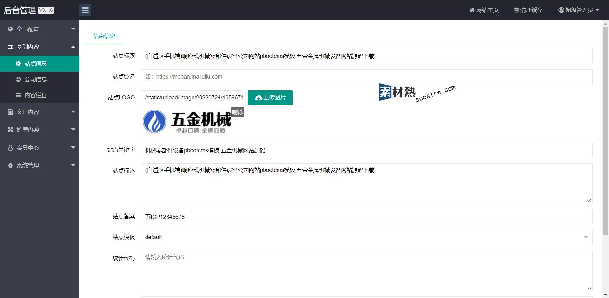Click the expand icon beside 扩展内容

[10, 130]
